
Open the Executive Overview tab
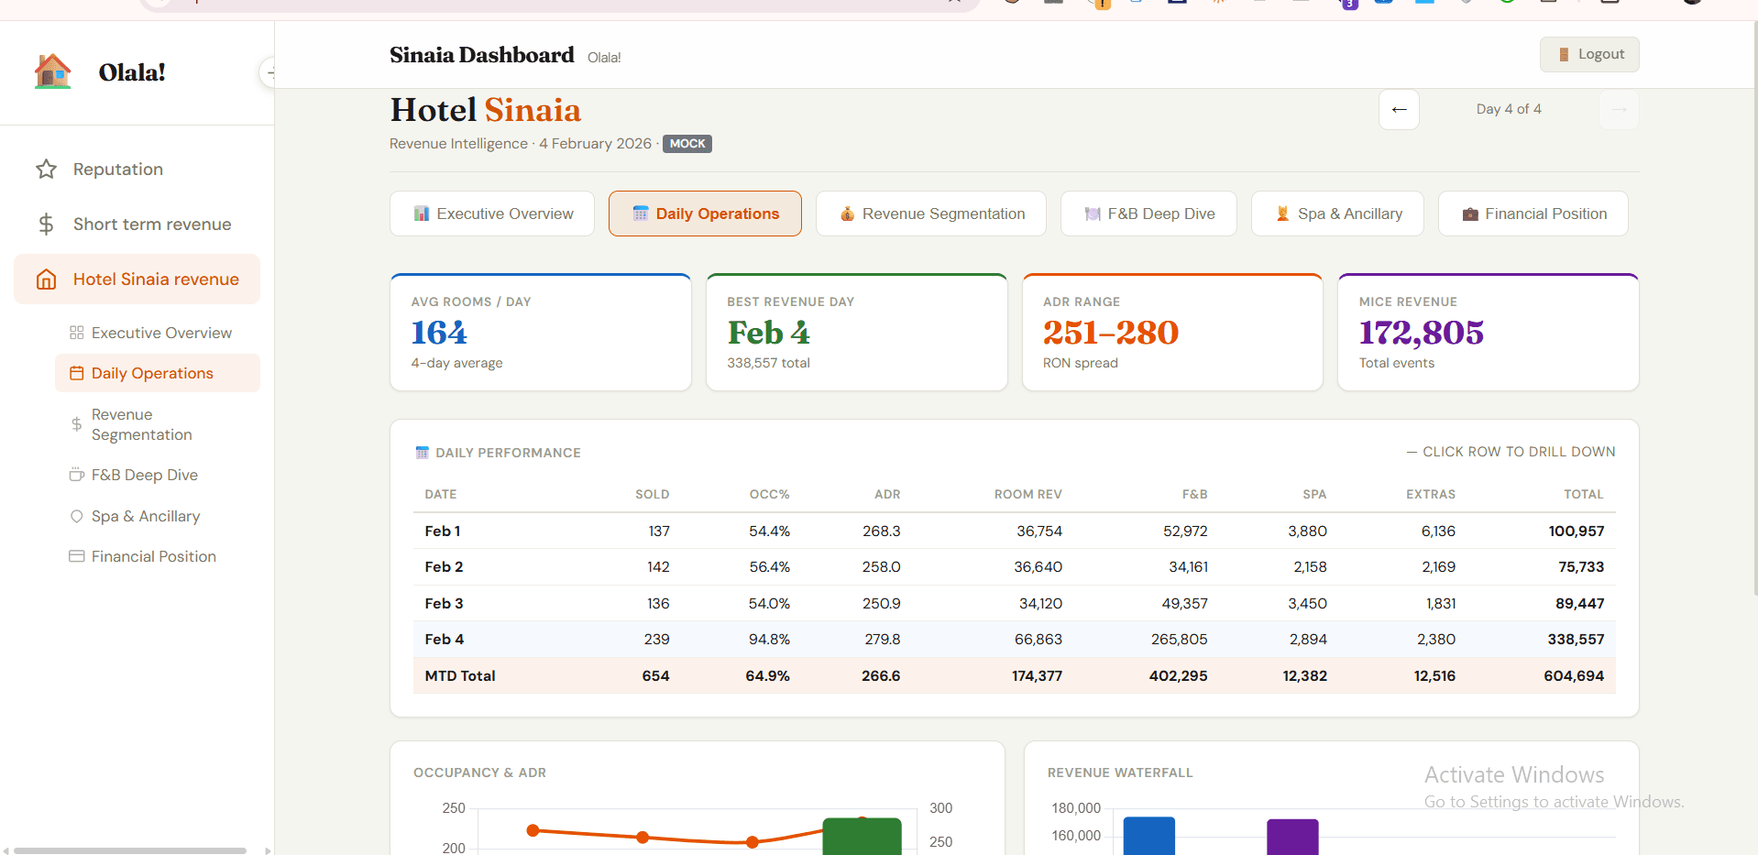[492, 214]
